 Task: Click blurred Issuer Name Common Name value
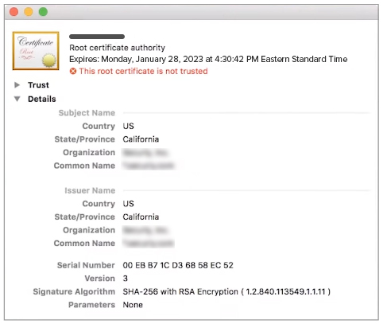(149, 243)
